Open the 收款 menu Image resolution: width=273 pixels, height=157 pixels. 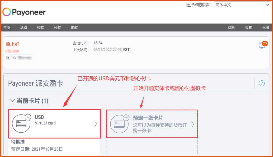[x=41, y=27]
